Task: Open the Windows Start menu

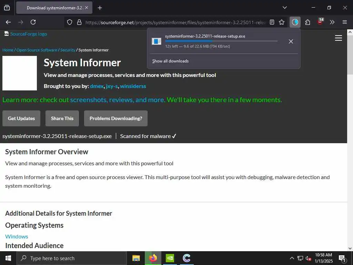Action: coord(8,258)
